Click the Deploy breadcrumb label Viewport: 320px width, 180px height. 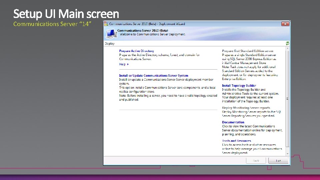[110, 44]
